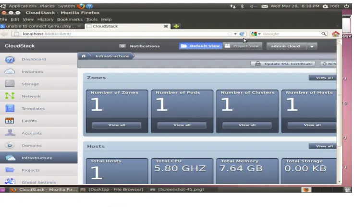Open the Tools menu

(x=92, y=19)
